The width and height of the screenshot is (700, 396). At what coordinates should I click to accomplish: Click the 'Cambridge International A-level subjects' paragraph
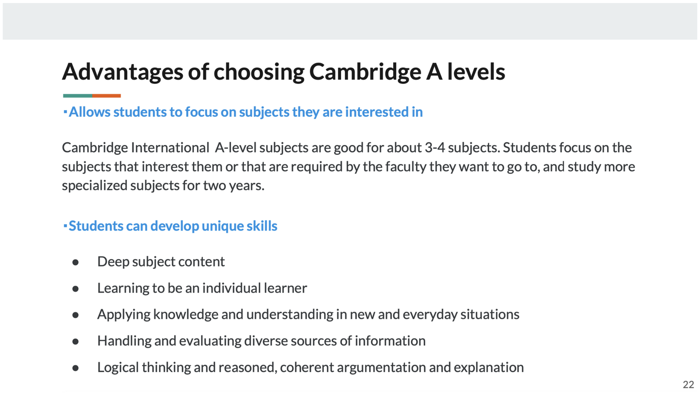[348, 166]
